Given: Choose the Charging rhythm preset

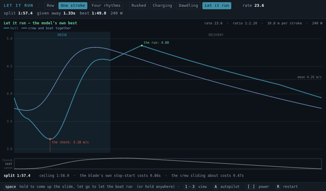Looking at the screenshot, I should coord(162,6).
